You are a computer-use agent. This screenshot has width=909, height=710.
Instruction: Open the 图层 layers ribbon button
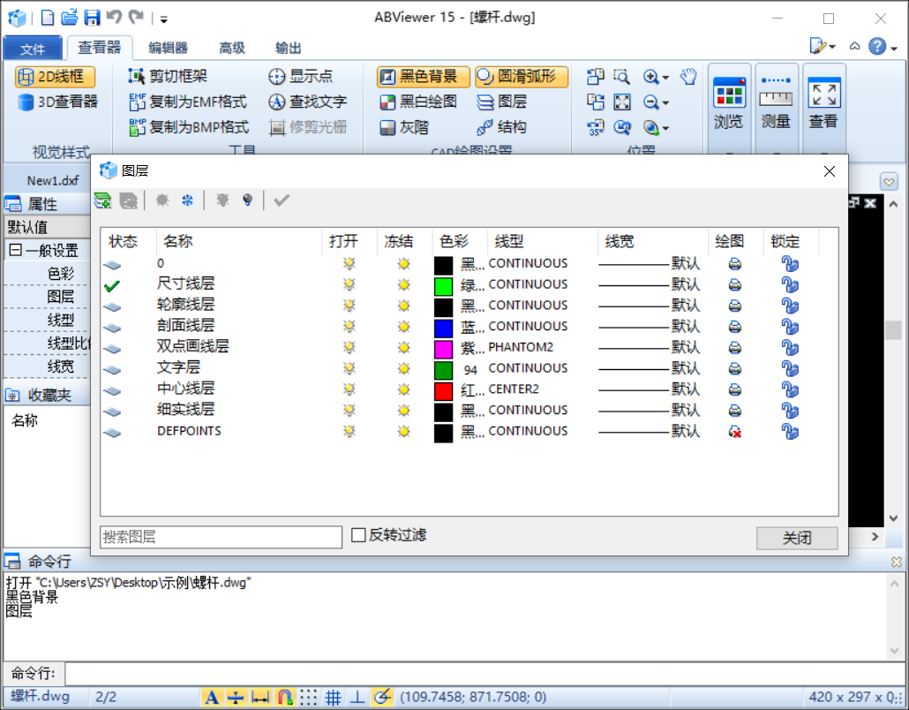pos(501,102)
